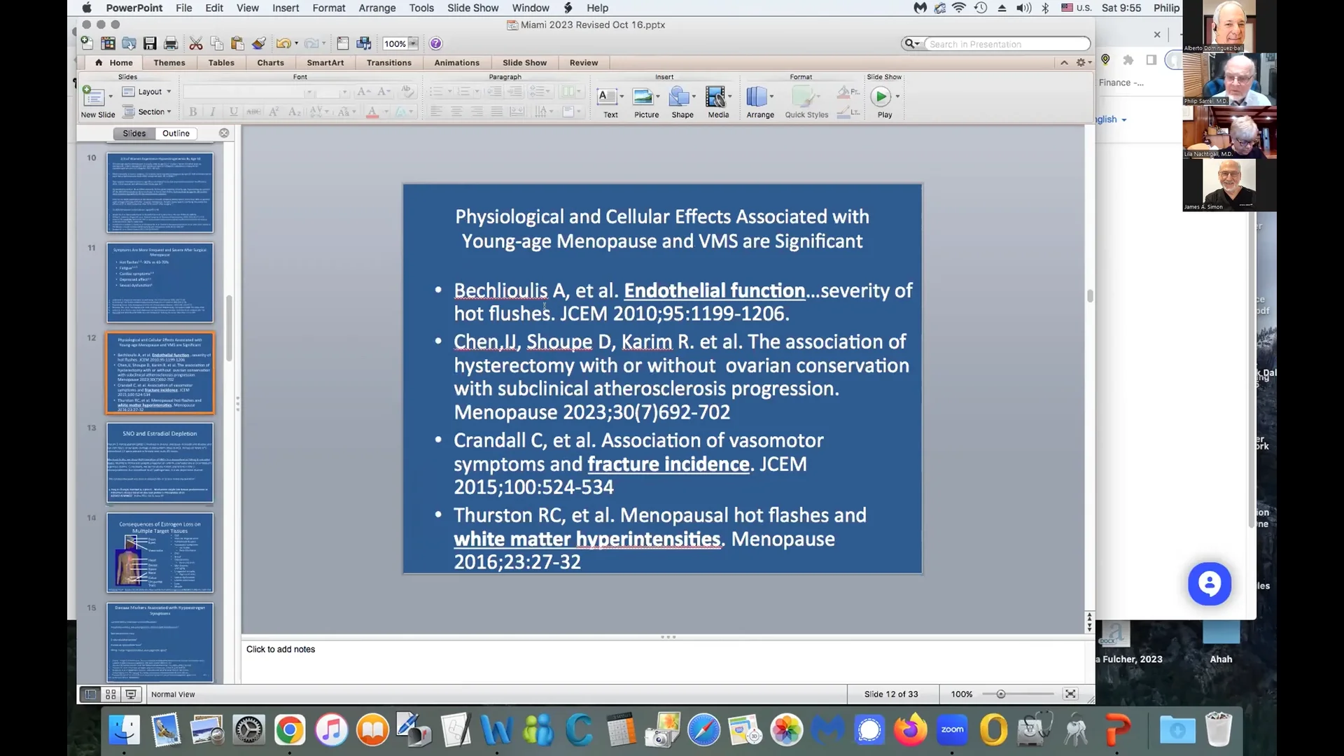Close the slides pane with X icon

tap(224, 133)
